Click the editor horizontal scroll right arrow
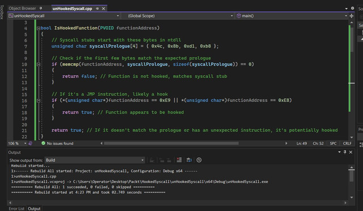363x211 pixels. point(286,143)
